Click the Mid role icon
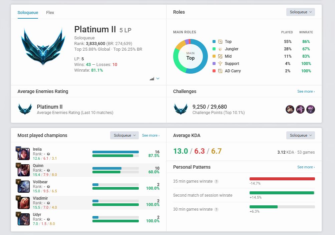The height and width of the screenshot is (235, 335). (x=220, y=56)
